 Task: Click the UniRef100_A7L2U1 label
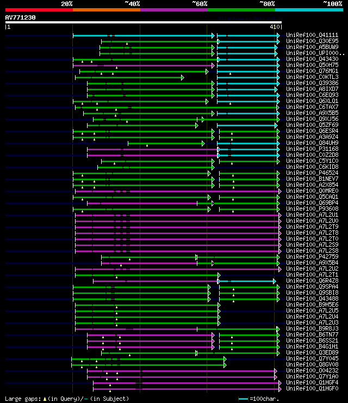coord(312,215)
